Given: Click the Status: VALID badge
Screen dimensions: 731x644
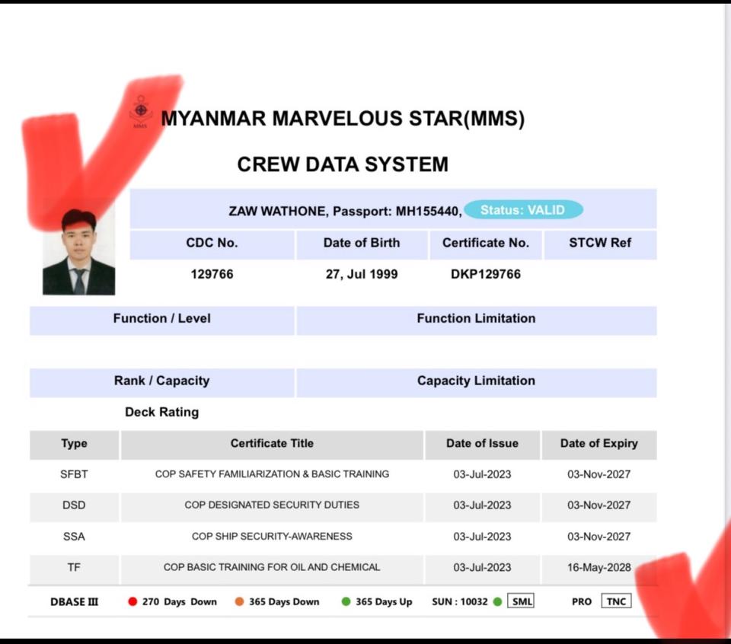Looking at the screenshot, I should tap(523, 210).
